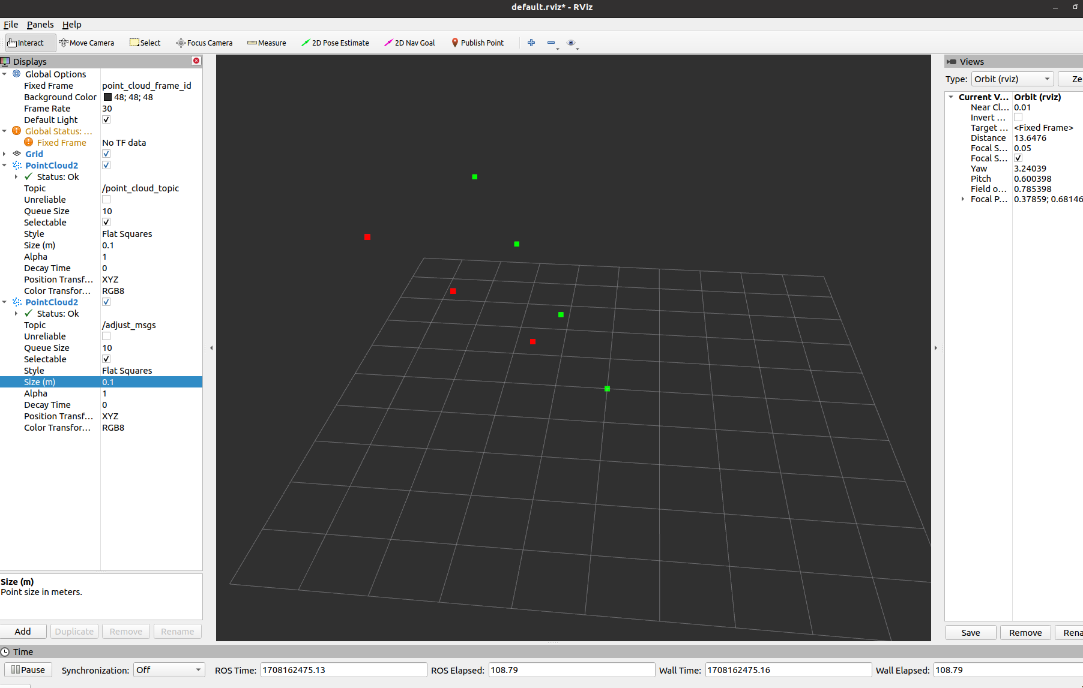Collapse the Global Status tree
Viewport: 1083px width, 688px height.
[4, 131]
